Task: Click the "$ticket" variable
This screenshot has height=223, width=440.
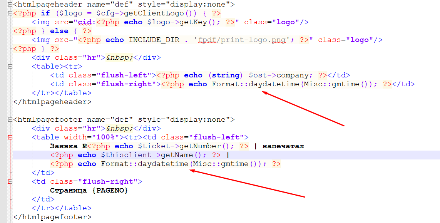Action: pyautogui.click(x=154, y=146)
